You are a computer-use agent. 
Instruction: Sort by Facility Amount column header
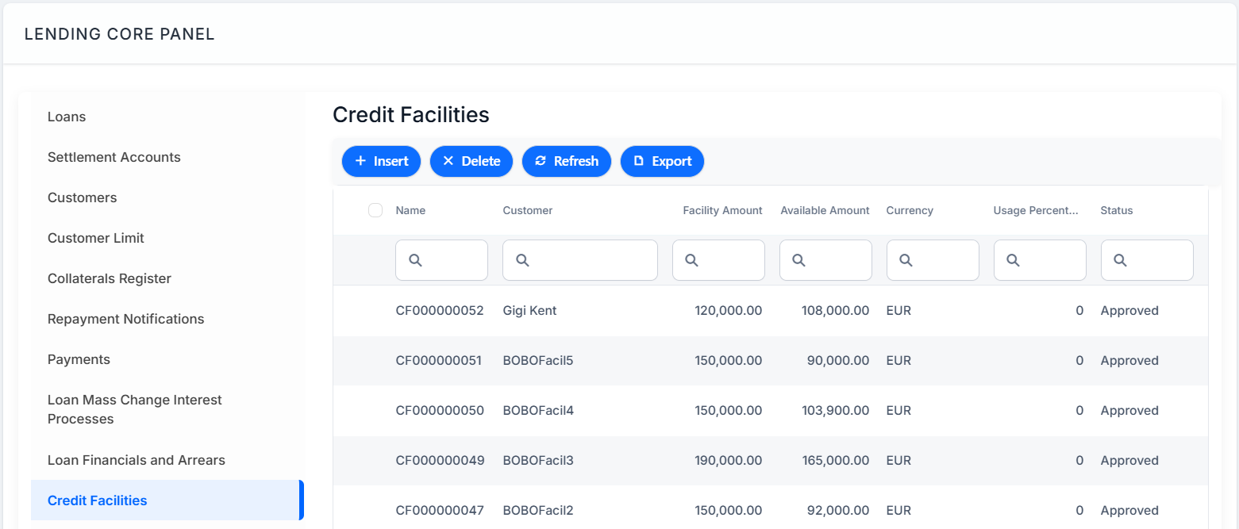pyautogui.click(x=722, y=210)
